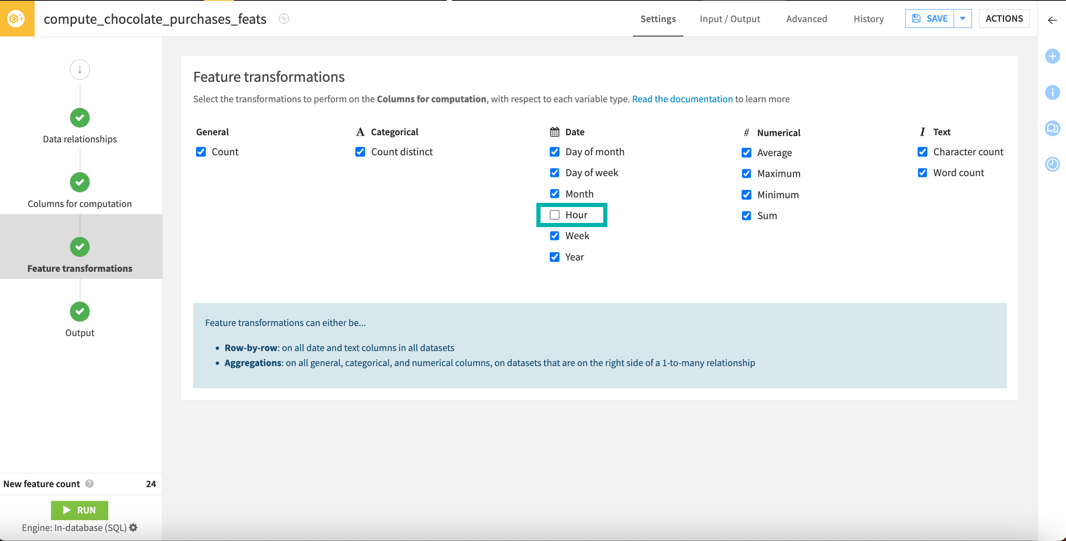The width and height of the screenshot is (1066, 541).
Task: Click the RUN button
Action: tap(79, 510)
